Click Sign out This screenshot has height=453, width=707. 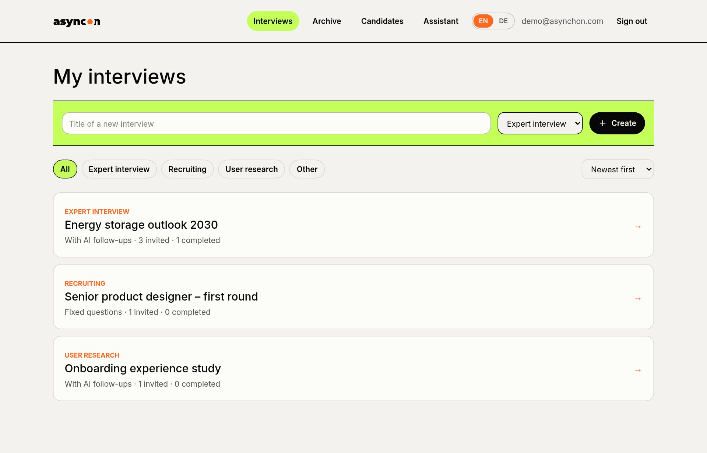[x=632, y=21]
